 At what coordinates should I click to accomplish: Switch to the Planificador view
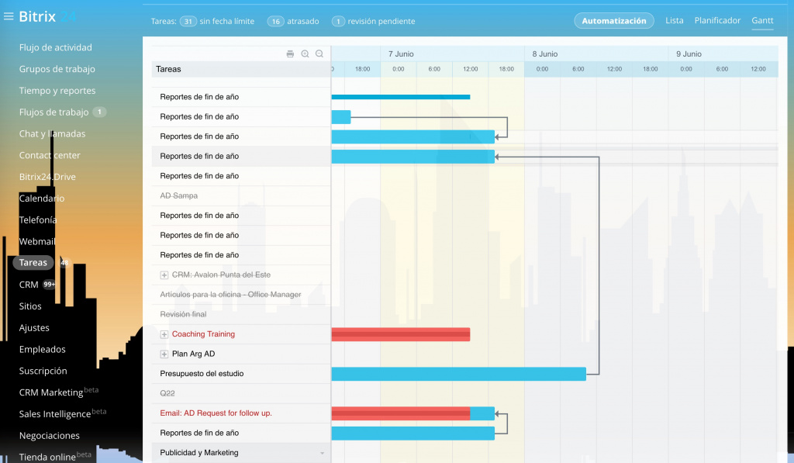717,21
